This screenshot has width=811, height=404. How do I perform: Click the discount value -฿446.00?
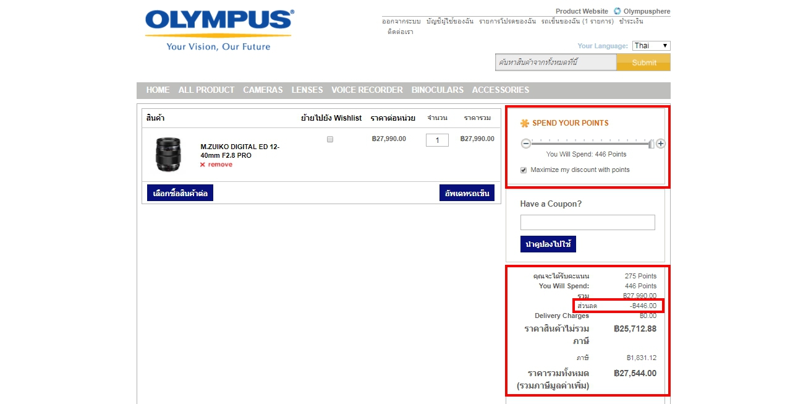643,306
